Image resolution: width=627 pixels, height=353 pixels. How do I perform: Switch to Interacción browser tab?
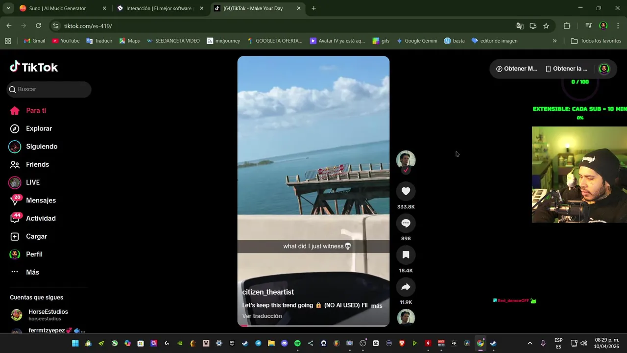point(159,8)
